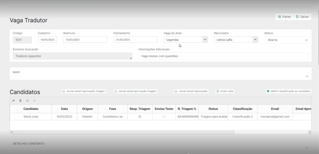Toggle Enviou Teste checkbox for Maria Jose

tap(164, 117)
